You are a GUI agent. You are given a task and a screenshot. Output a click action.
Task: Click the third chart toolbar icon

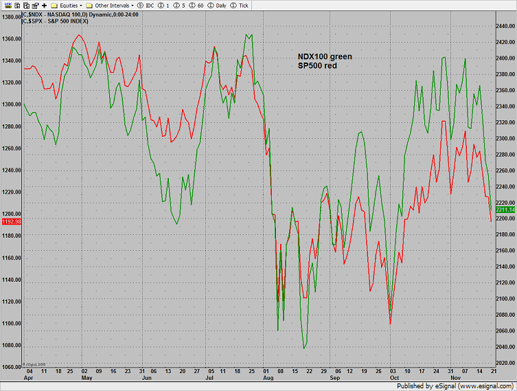click(x=25, y=5)
